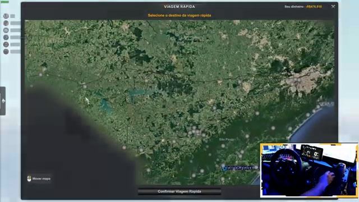Expand the side panel arrow tab
The width and height of the screenshot is (359, 202).
coord(3,101)
